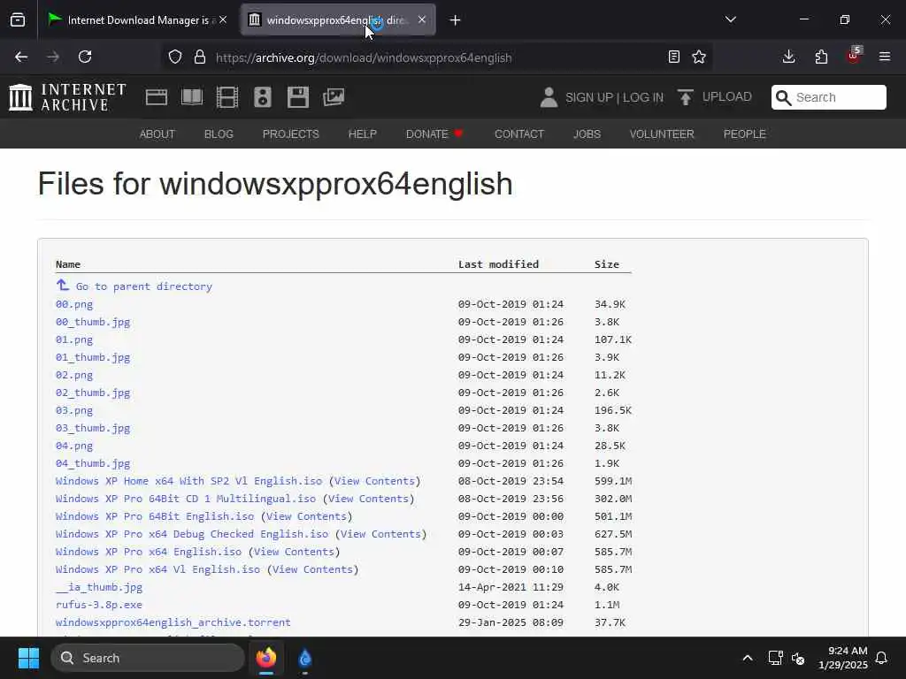Download Windows XP Pro 64Bit English.iso
Image resolution: width=906 pixels, height=679 pixels.
point(154,516)
